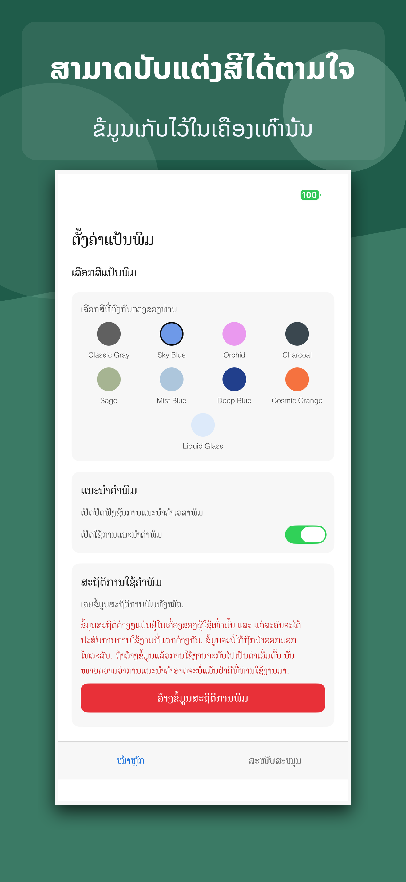Click the Liquid Glass label text
This screenshot has width=406, height=882.
(203, 446)
